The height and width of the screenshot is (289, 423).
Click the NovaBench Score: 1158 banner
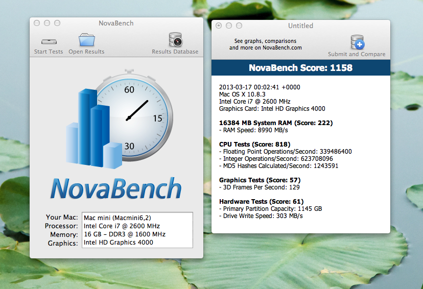[301, 68]
